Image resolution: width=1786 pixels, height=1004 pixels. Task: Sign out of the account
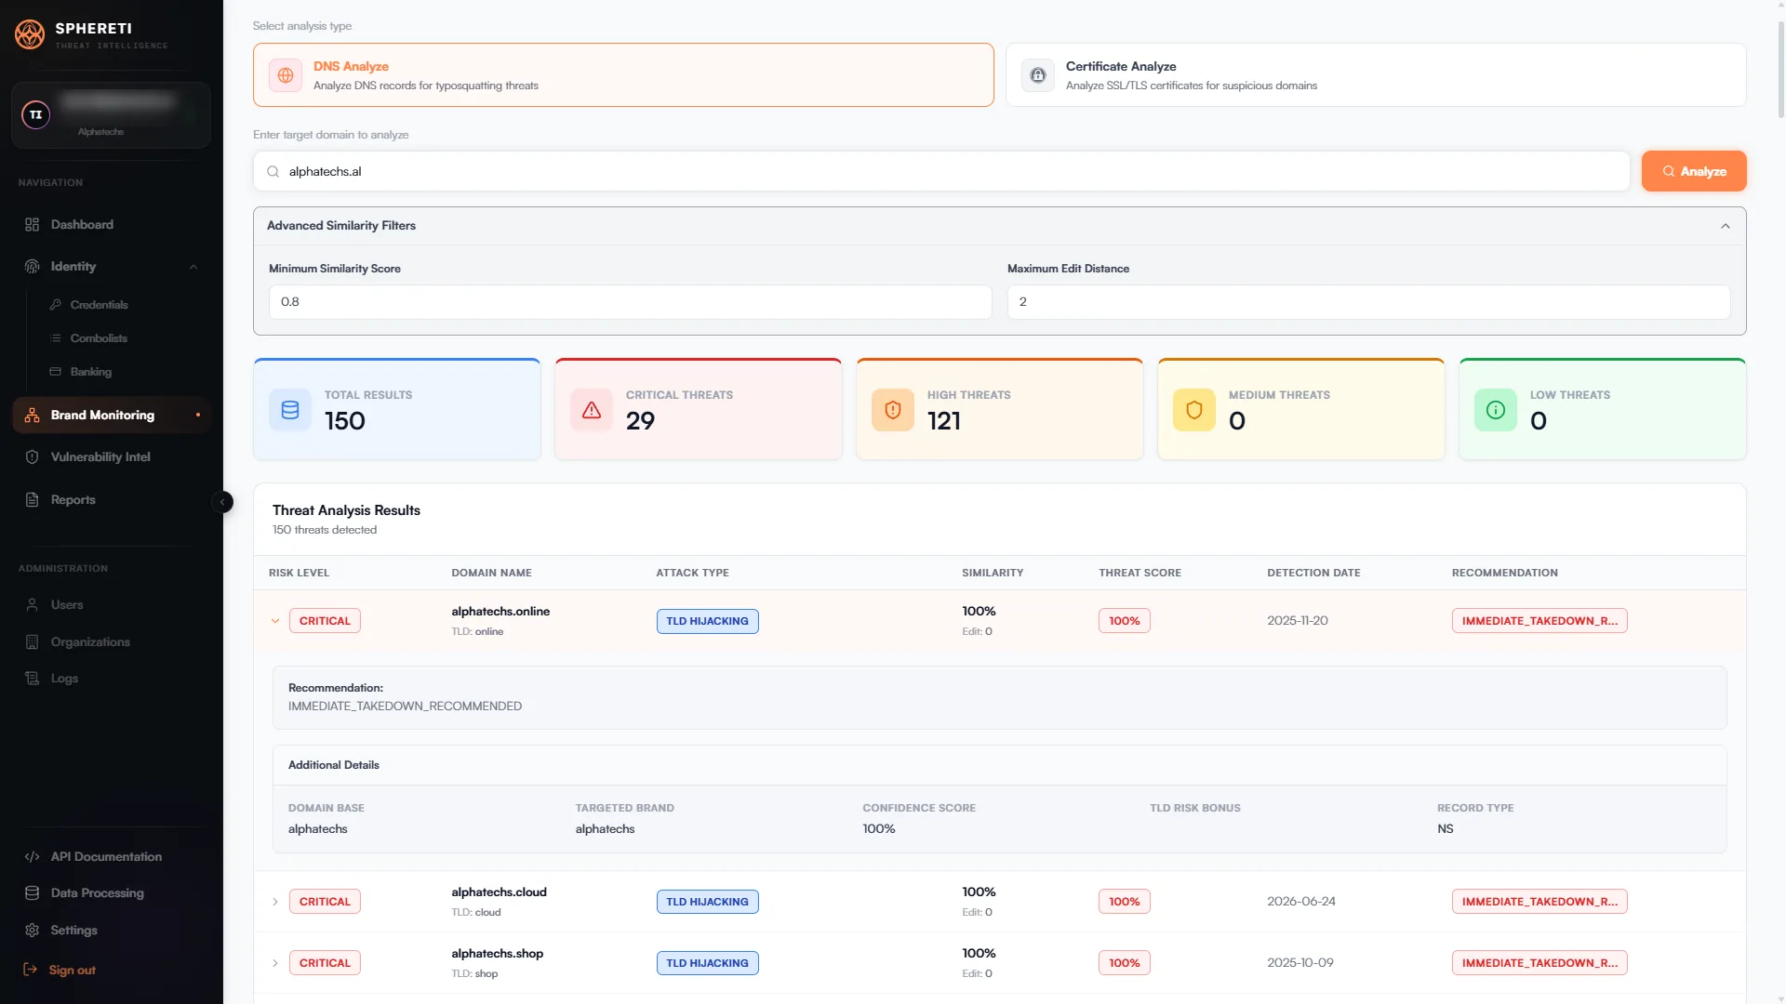(x=72, y=970)
